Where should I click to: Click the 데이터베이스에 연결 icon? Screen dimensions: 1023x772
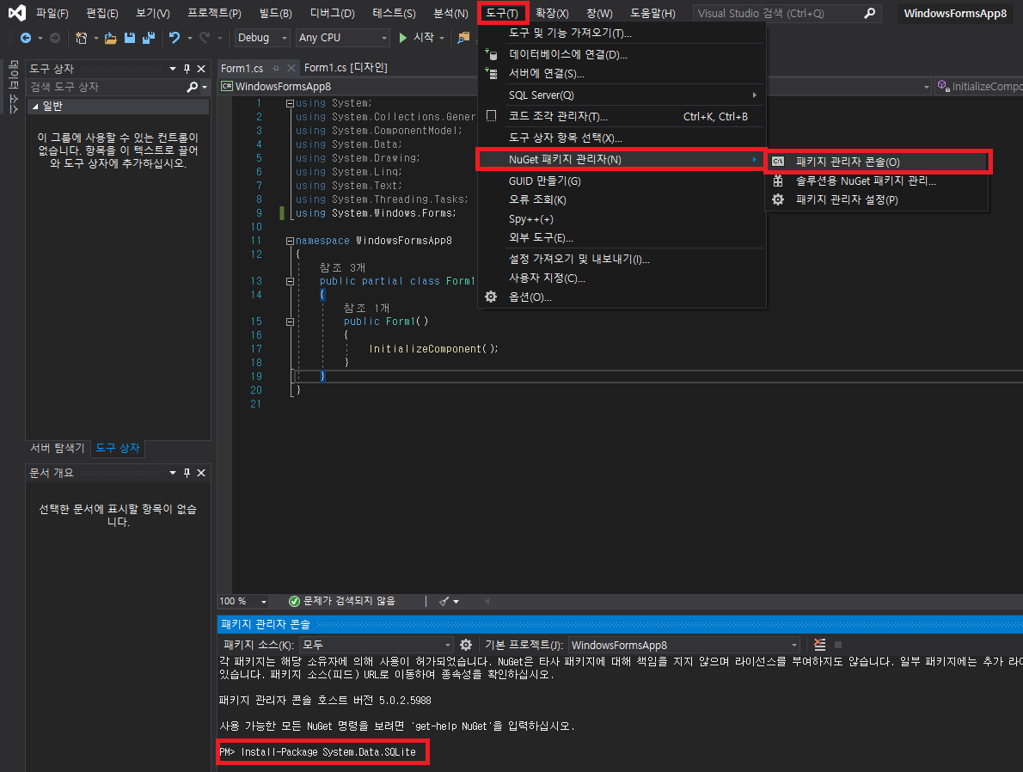click(x=491, y=55)
